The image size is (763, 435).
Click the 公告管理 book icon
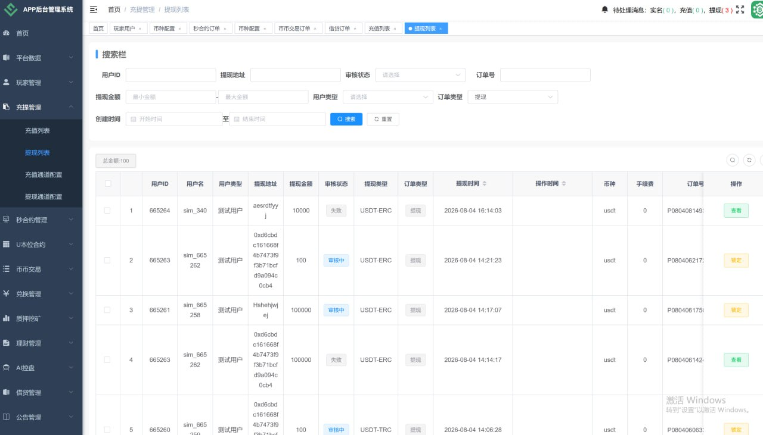pos(6,417)
